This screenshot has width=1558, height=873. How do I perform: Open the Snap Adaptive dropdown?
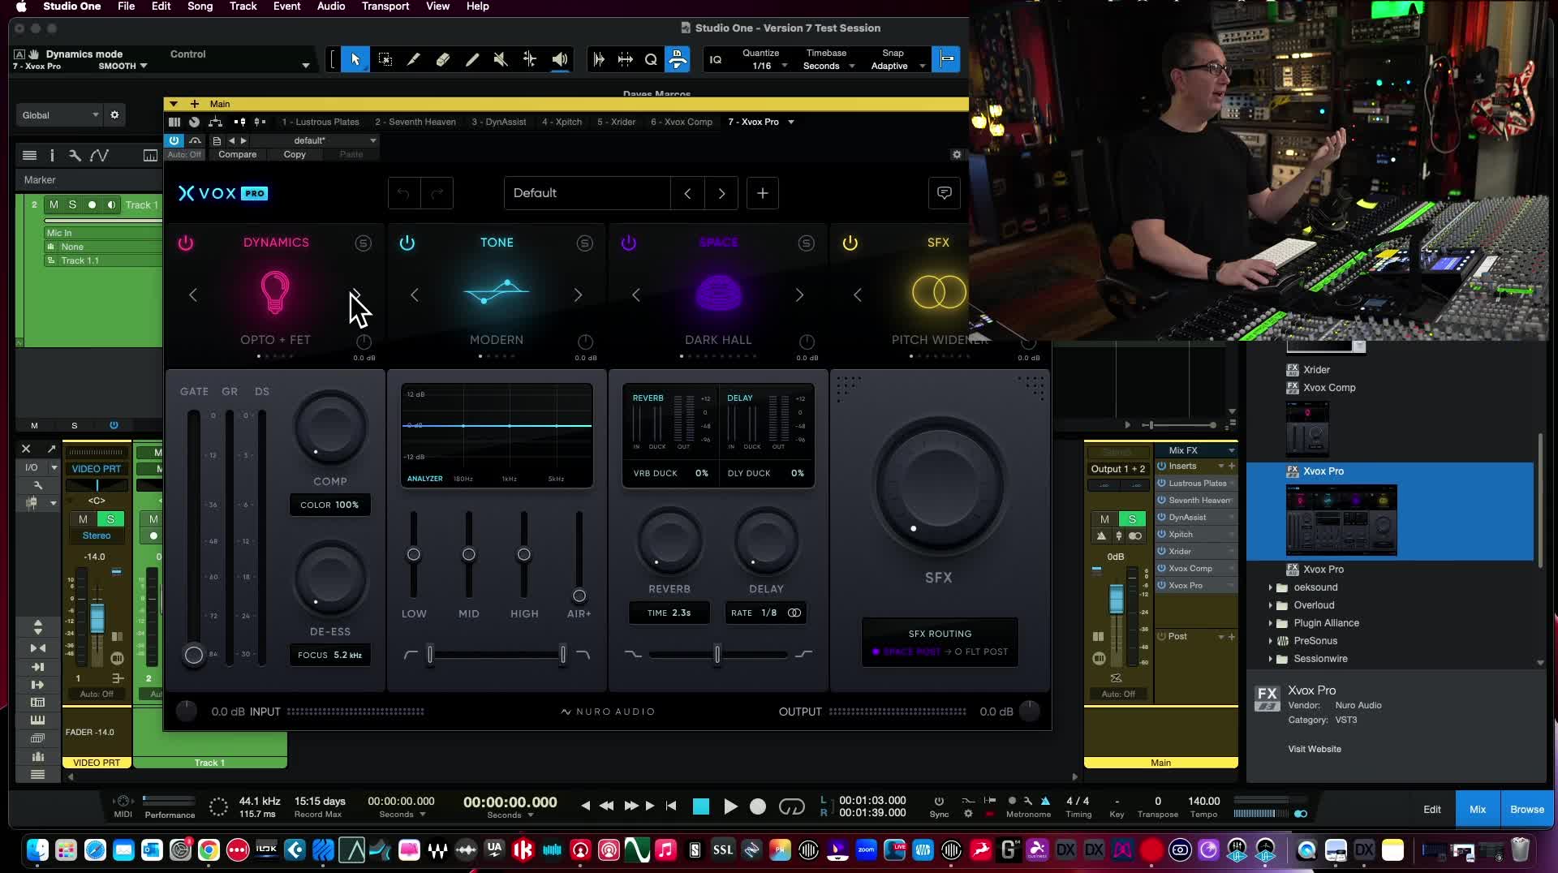(x=897, y=66)
